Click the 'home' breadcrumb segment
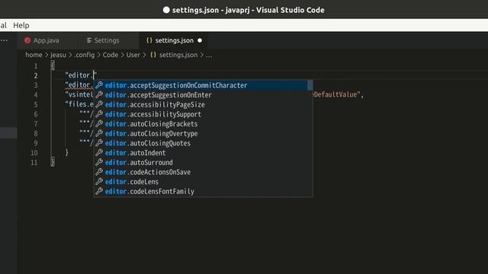This screenshot has width=488, height=274. (x=34, y=55)
